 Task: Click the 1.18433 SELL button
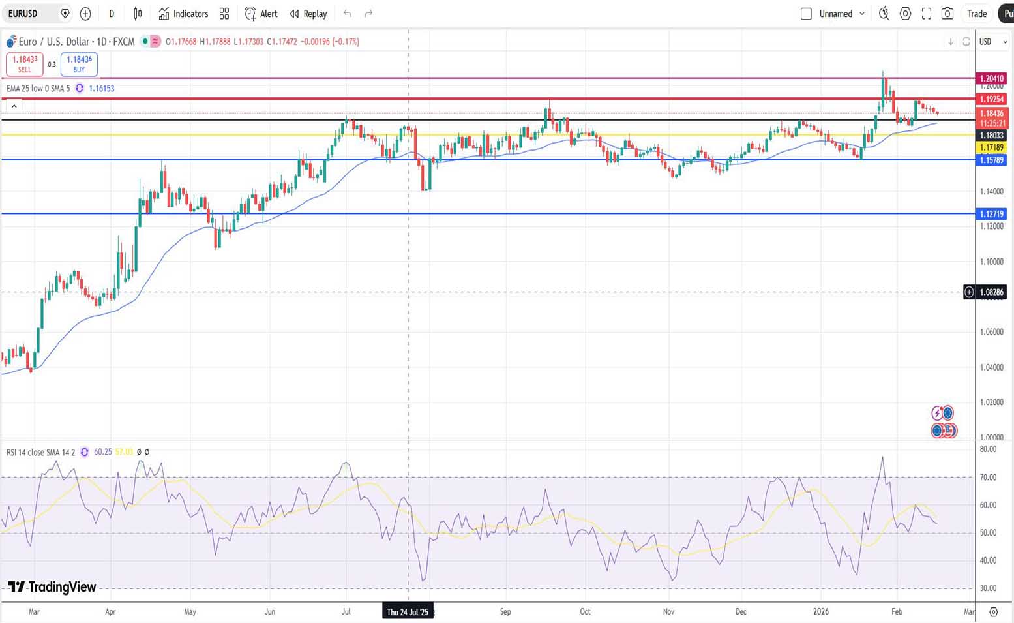pyautogui.click(x=25, y=64)
